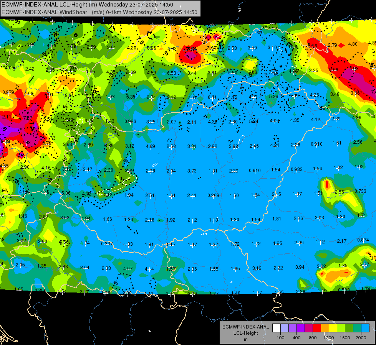
Task: Click the wind shear value 6.41
Action: coord(212,97)
